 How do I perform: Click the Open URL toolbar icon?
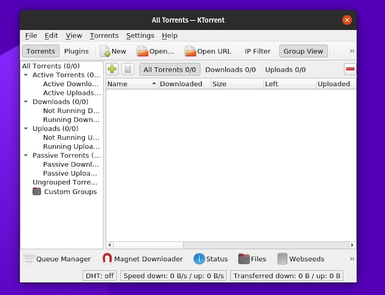(190, 51)
